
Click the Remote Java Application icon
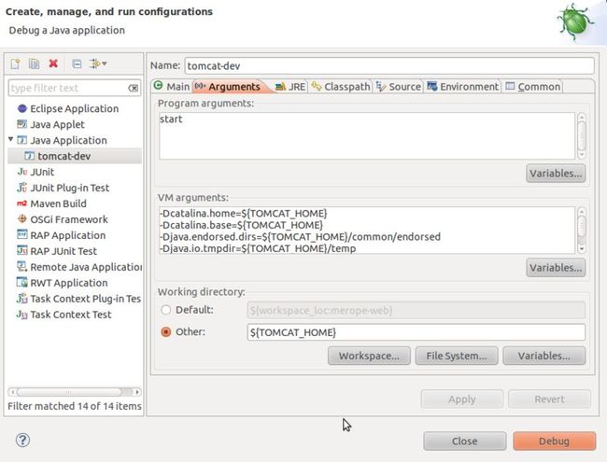pos(22,267)
